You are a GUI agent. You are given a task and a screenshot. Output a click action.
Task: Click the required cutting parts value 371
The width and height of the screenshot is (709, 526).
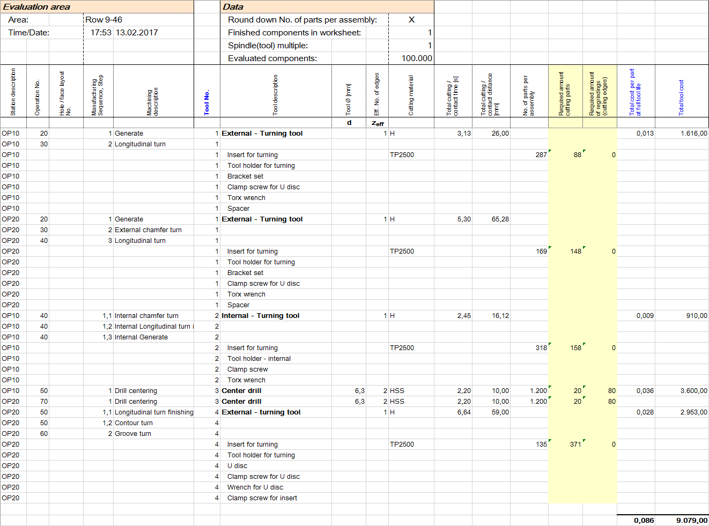[x=575, y=444]
